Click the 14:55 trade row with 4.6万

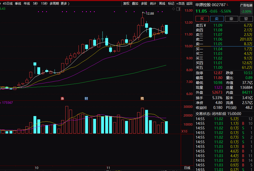click(x=224, y=151)
